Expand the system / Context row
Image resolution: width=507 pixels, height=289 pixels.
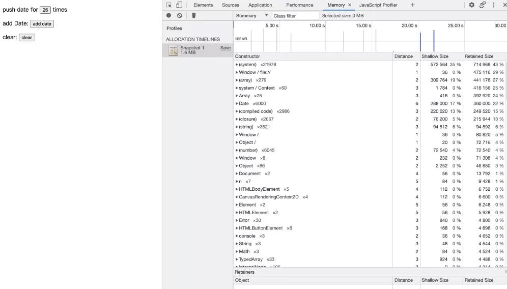[x=237, y=88]
